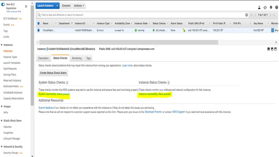
Task: Click MyUSE1KP key name cell
Action: point(258,30)
